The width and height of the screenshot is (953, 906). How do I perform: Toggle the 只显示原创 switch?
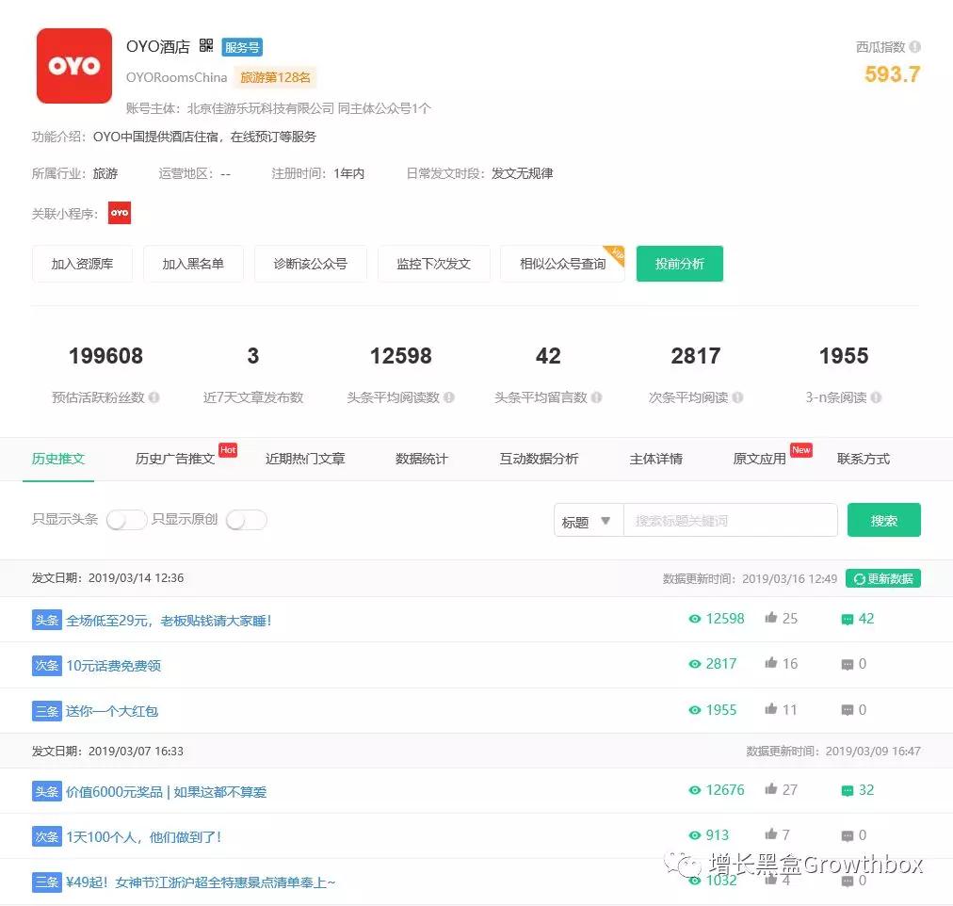246,520
